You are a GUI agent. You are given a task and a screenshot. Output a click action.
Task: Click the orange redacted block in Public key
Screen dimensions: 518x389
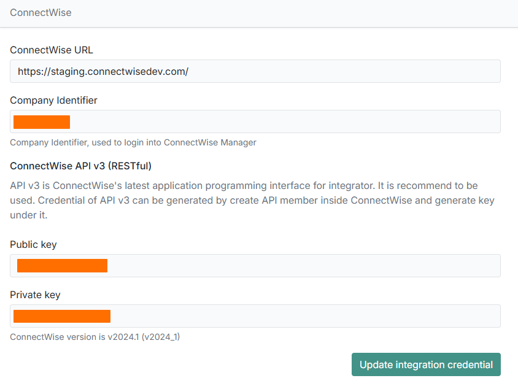click(x=62, y=266)
